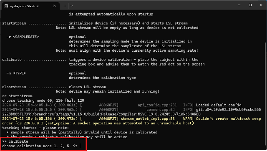Click the 'tracking started - please note:' line

[35, 128]
